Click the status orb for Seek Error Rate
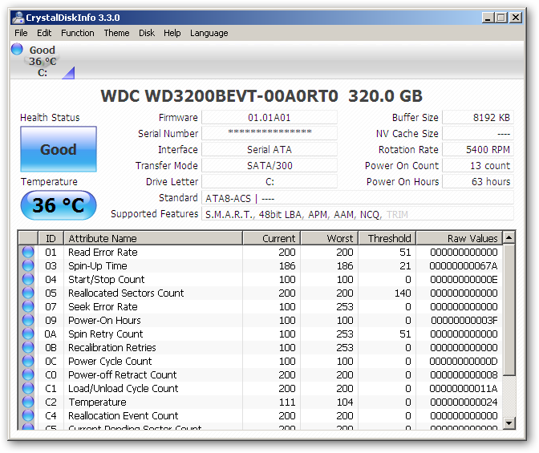This screenshot has width=539, height=453. [28, 306]
